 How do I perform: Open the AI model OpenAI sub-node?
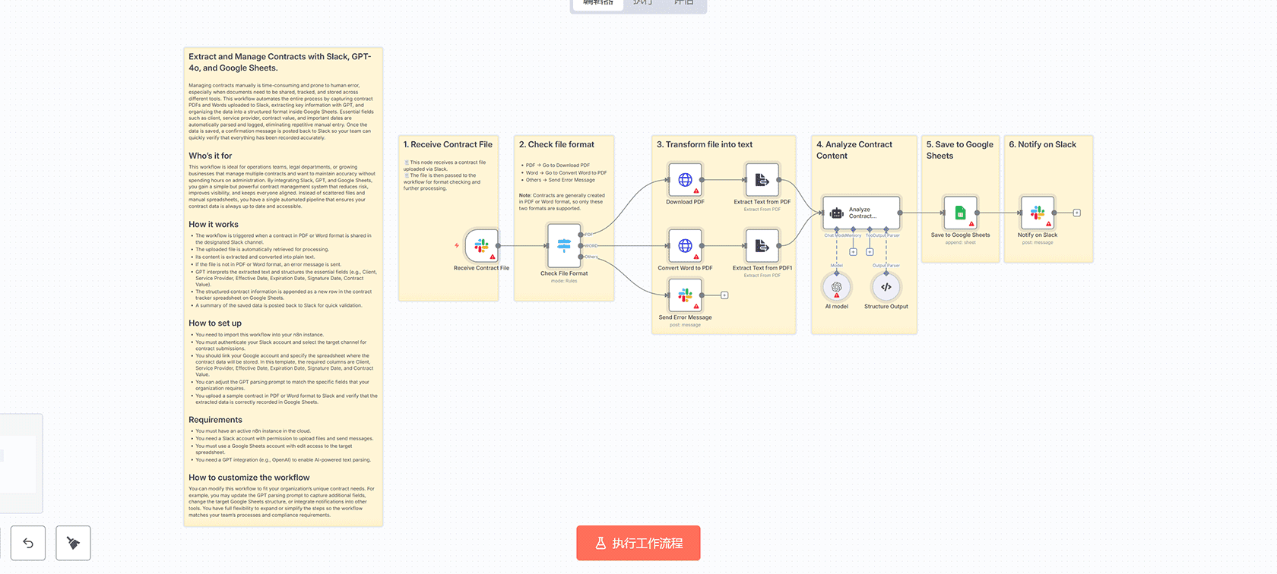[x=836, y=288]
